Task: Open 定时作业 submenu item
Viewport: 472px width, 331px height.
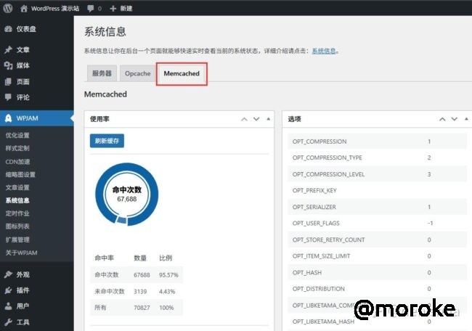Action: coord(17,213)
